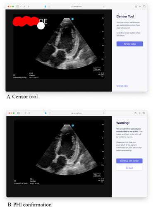This screenshot has width=153, height=207.
Task: Click white censor brush cursor circle
Action: pyautogui.click(x=41, y=26)
